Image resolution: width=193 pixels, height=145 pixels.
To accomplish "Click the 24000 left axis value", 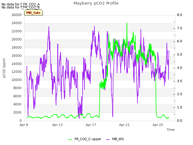I will click(17, 23).
